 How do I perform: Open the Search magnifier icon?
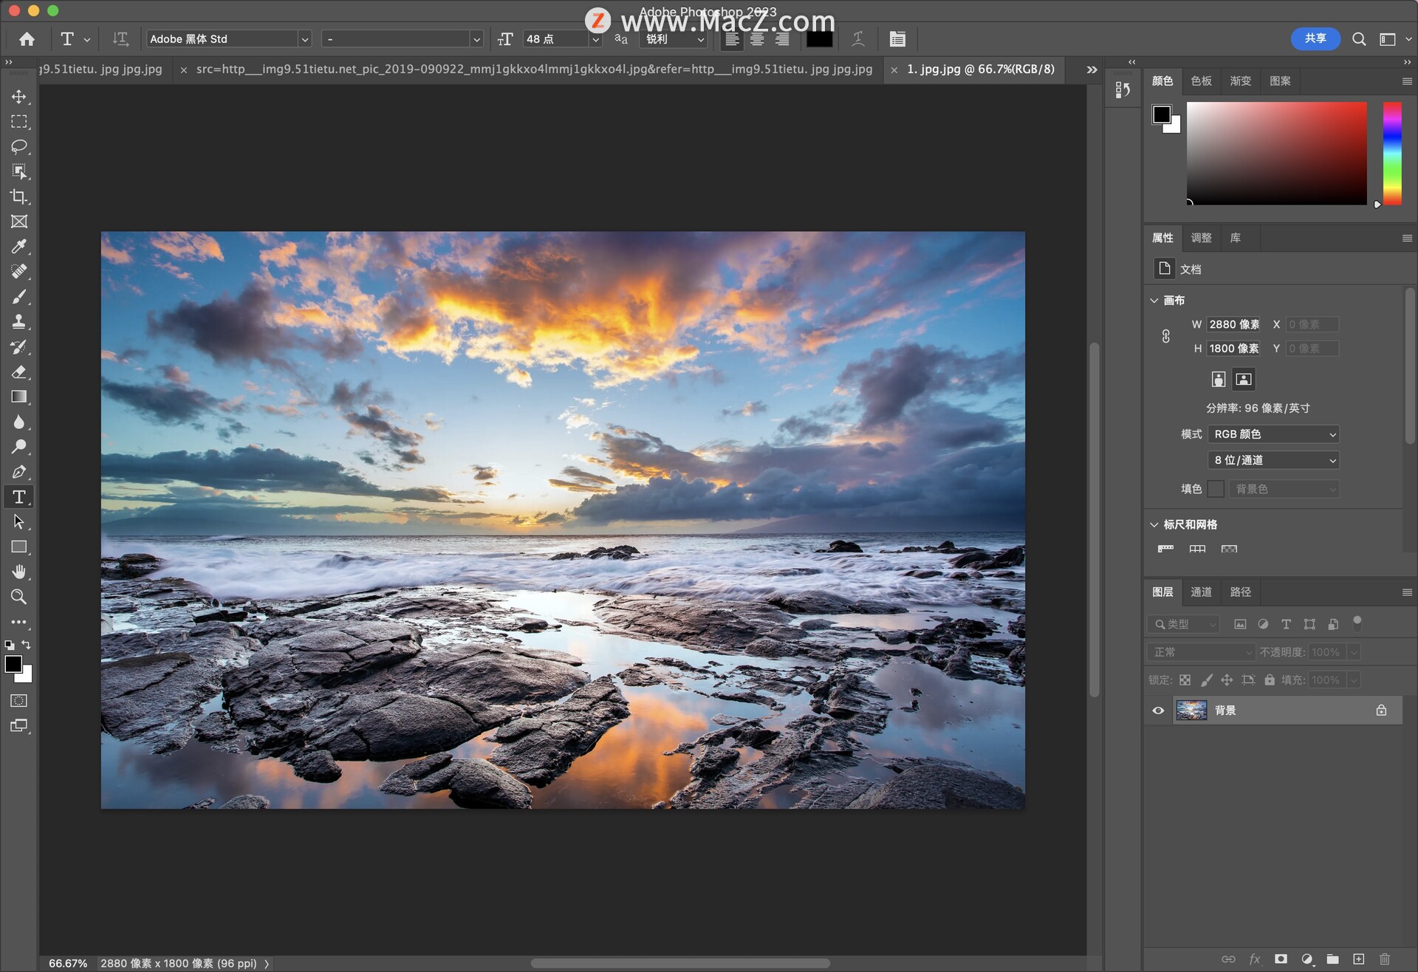pyautogui.click(x=1359, y=39)
